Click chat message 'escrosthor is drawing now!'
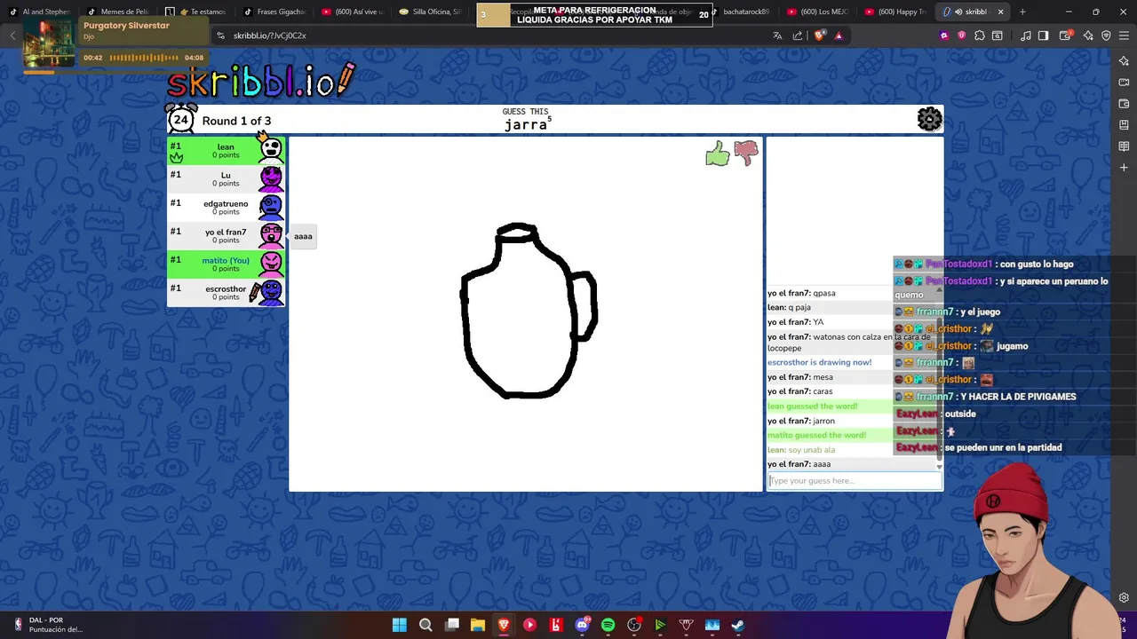This screenshot has height=639, width=1137. coord(819,362)
